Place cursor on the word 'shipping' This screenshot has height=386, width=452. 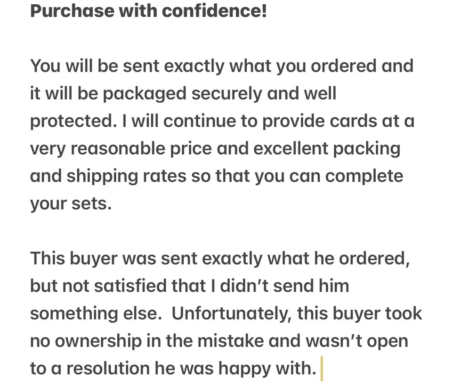[102, 177]
